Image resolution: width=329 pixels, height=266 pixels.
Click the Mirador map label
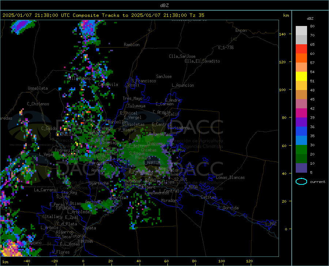[169, 201]
